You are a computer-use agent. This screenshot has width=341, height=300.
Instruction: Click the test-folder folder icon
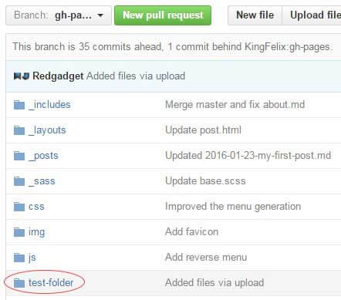pos(19,283)
